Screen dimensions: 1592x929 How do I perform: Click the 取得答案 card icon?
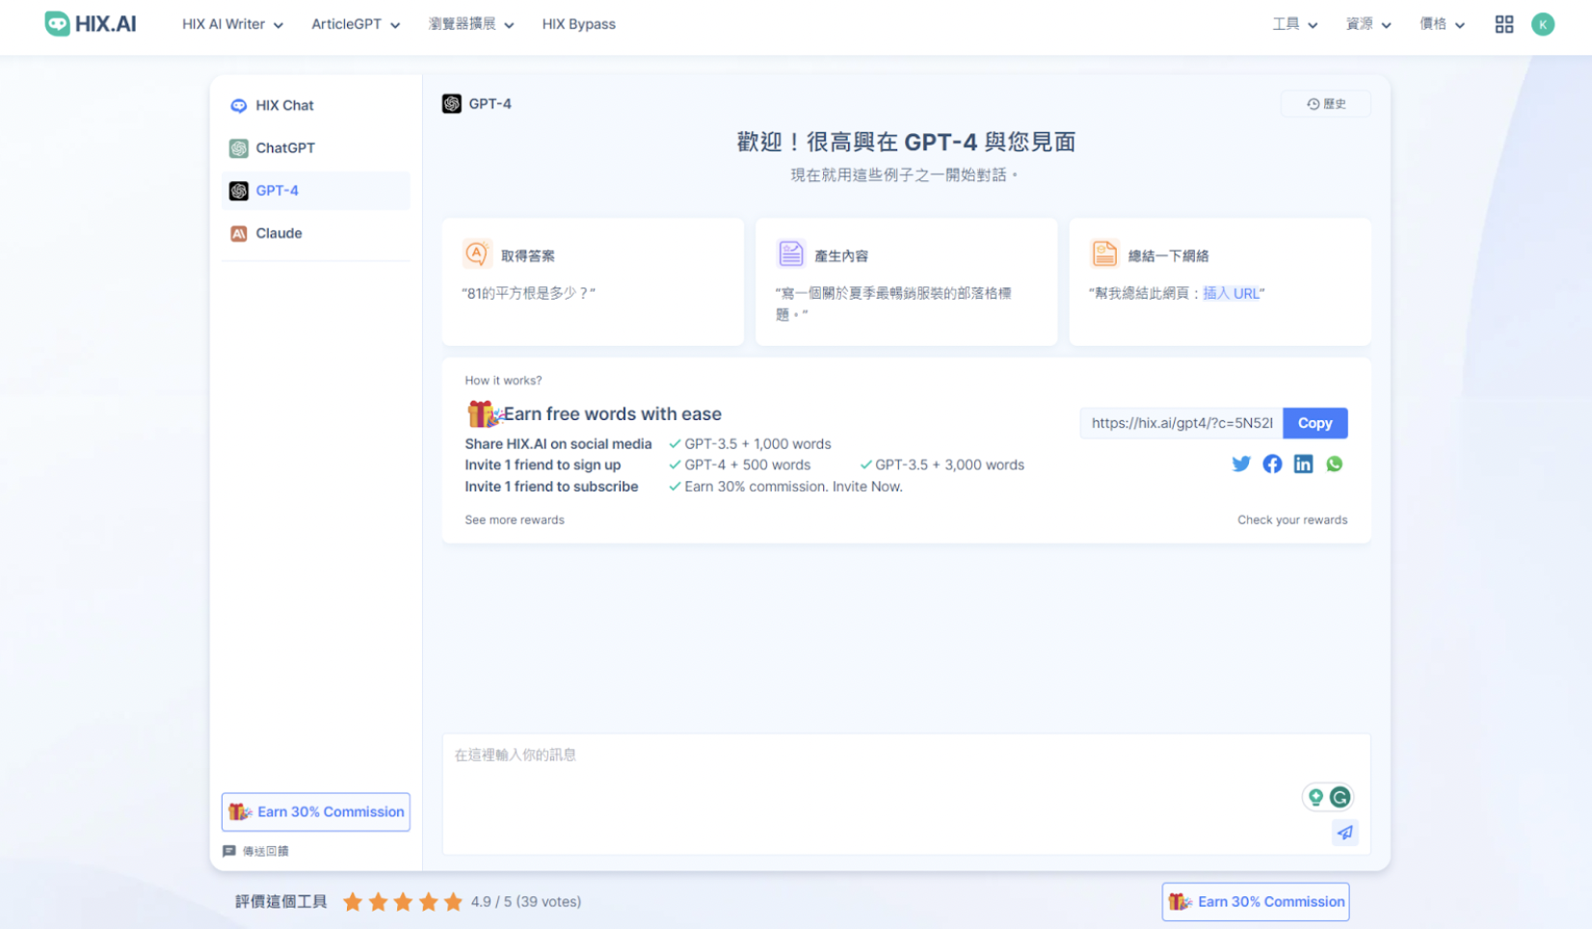(x=477, y=253)
